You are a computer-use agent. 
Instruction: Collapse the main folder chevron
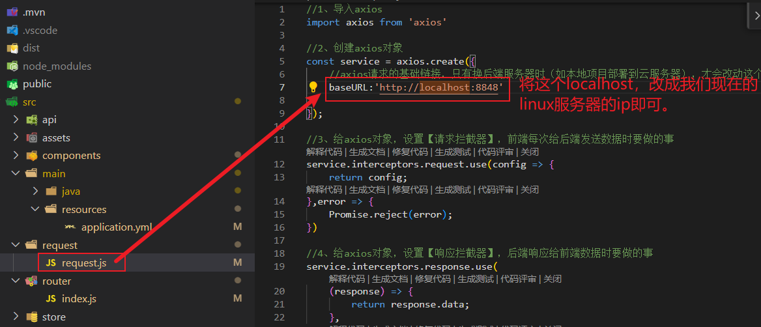[16, 174]
